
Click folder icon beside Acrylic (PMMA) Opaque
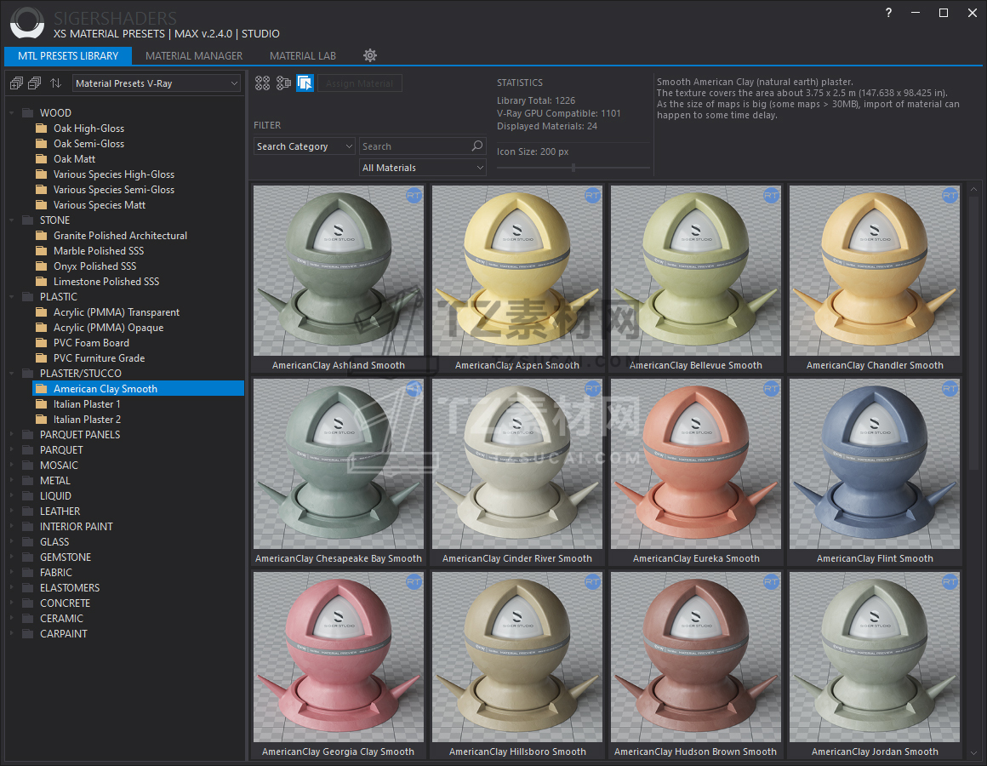pos(42,328)
